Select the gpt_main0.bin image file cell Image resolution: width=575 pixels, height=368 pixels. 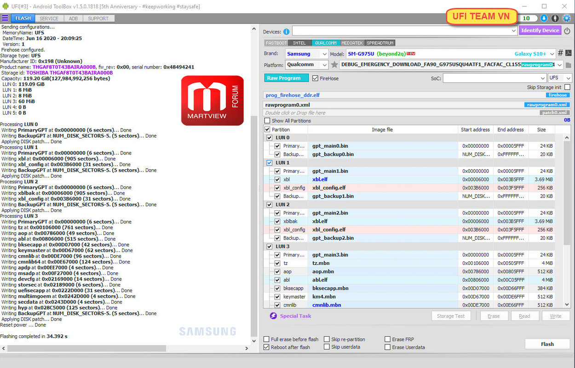pos(382,146)
